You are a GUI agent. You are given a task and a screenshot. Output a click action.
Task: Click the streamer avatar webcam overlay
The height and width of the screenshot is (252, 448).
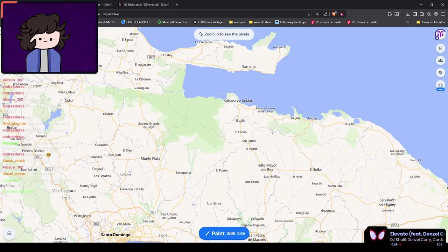[49, 38]
